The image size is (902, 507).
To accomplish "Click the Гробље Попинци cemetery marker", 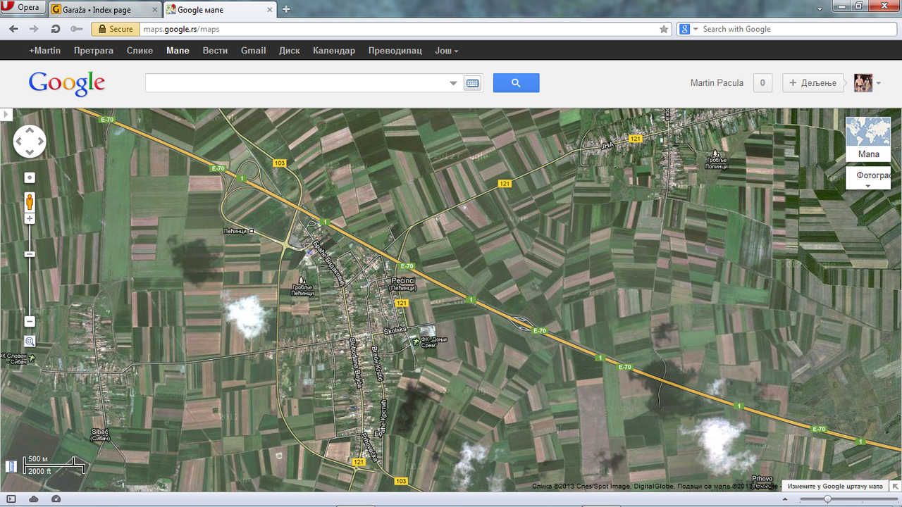I will pyautogui.click(x=716, y=153).
